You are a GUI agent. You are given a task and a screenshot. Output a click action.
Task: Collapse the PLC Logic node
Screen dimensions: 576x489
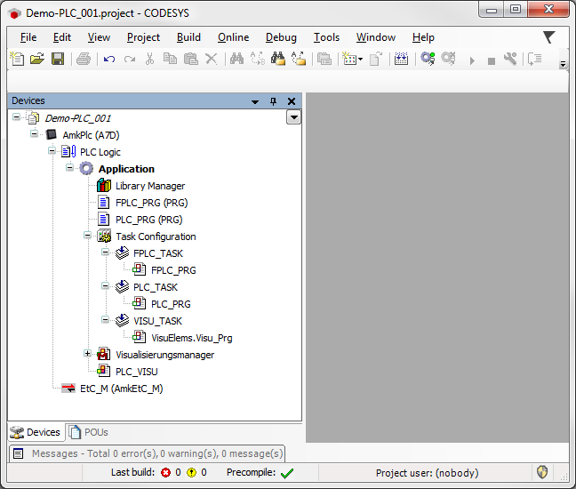pyautogui.click(x=52, y=150)
